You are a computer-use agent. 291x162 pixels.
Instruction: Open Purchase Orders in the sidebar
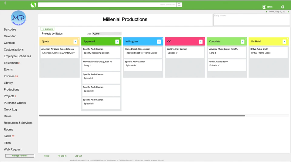click(15, 103)
